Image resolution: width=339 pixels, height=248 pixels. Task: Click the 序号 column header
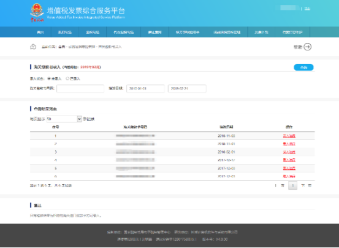tap(56, 127)
